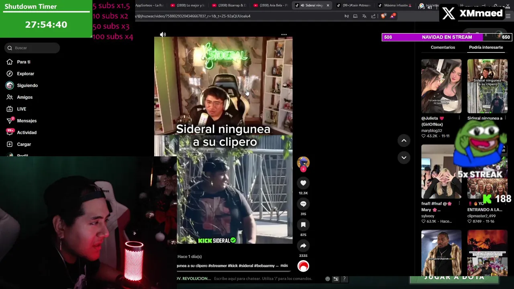Open the @Julieta GirlOfNox video thumbnail

(441, 86)
